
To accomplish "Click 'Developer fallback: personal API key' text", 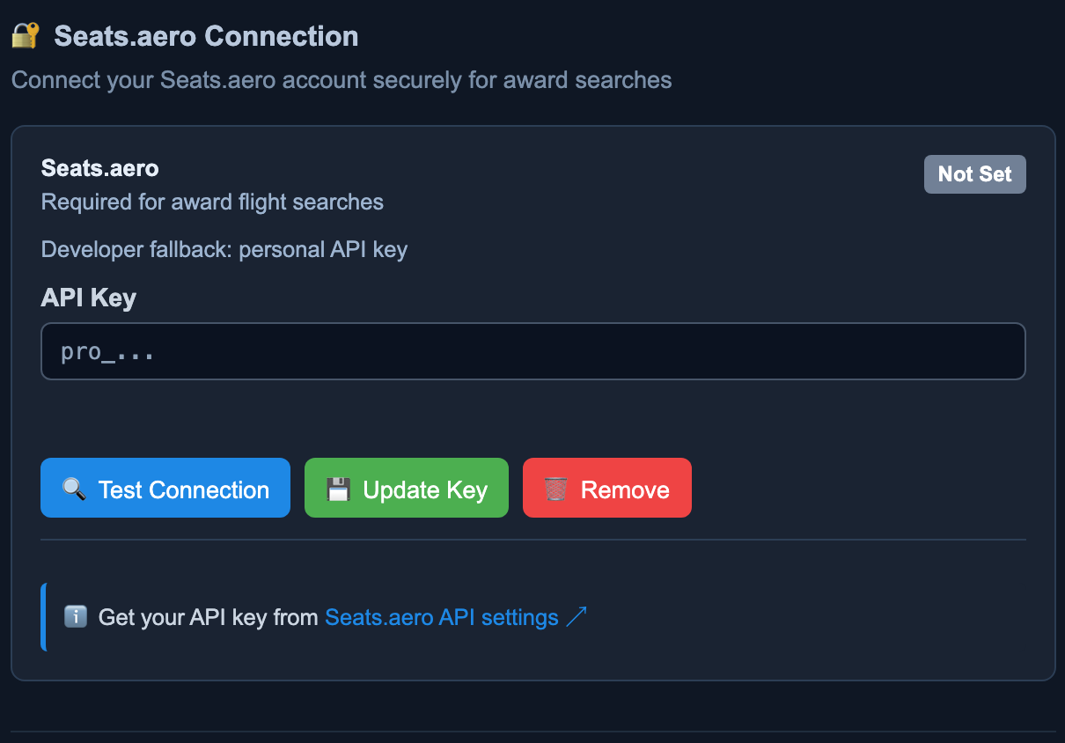I will click(x=224, y=249).
